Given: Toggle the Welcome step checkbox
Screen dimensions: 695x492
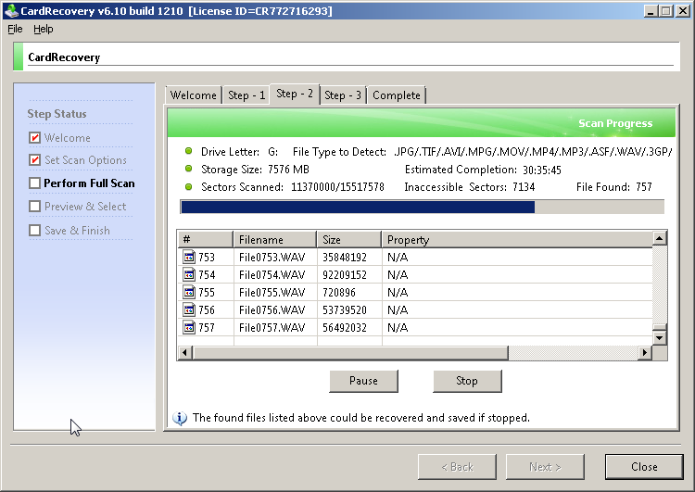Looking at the screenshot, I should coord(34,138).
